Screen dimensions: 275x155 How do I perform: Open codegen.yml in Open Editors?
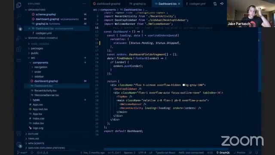[x=43, y=33]
